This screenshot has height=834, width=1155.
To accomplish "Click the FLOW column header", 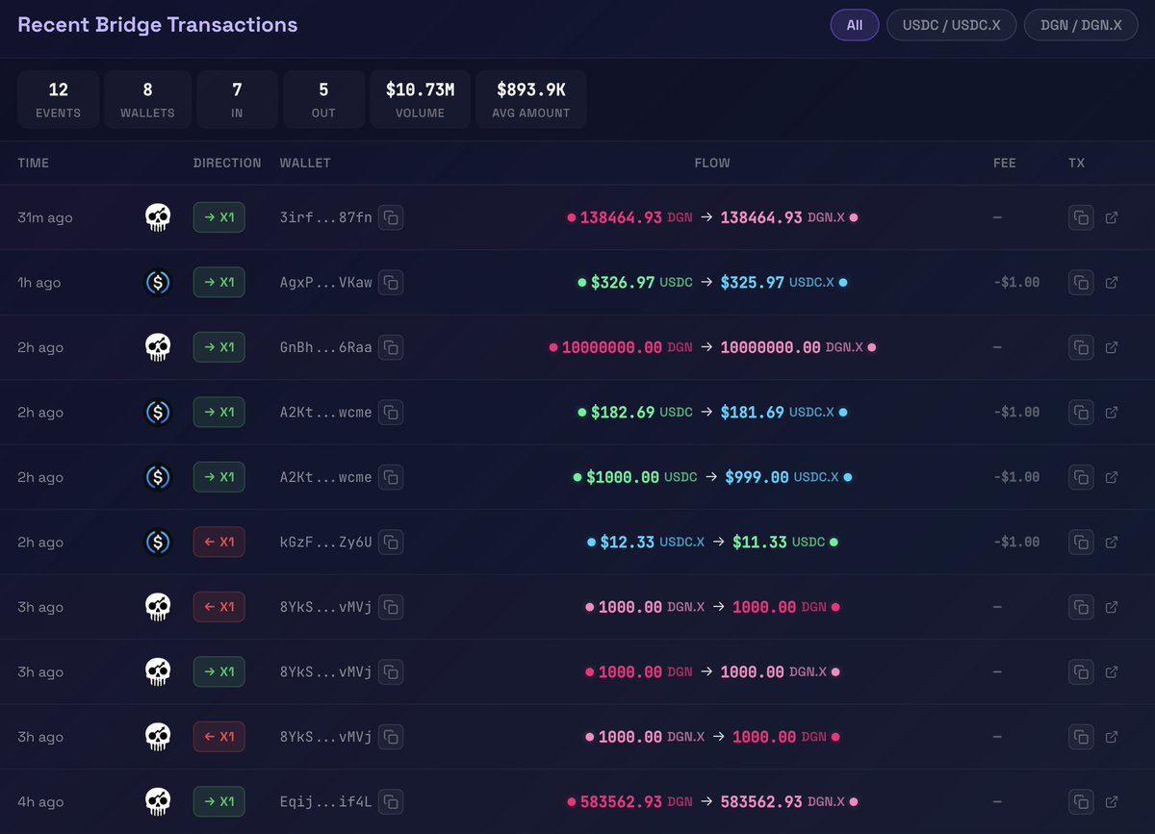I will 712,164.
